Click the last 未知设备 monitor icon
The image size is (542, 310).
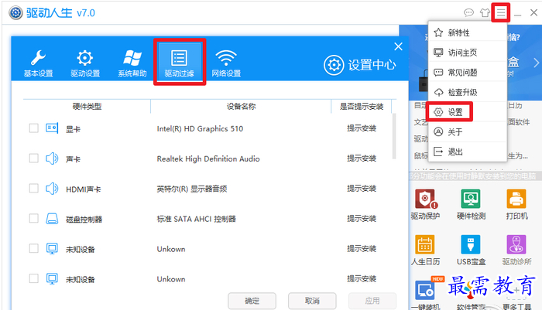(x=52, y=278)
